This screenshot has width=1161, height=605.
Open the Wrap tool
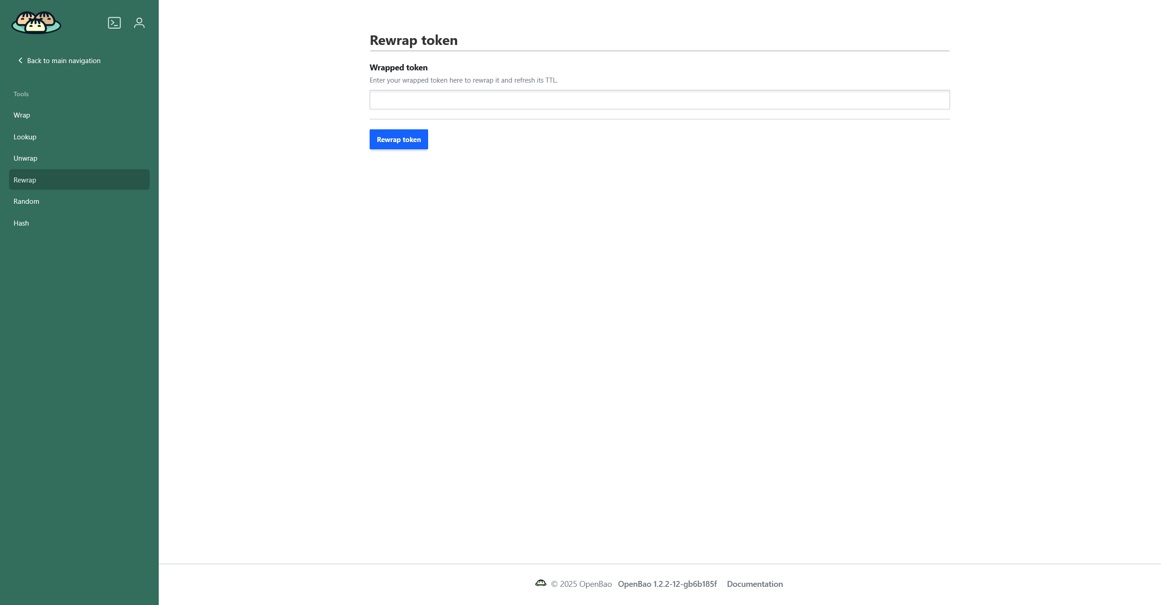tap(22, 115)
